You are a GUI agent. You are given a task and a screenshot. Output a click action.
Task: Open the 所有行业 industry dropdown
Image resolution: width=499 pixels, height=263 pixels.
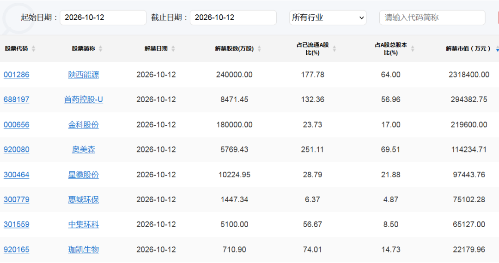point(328,18)
